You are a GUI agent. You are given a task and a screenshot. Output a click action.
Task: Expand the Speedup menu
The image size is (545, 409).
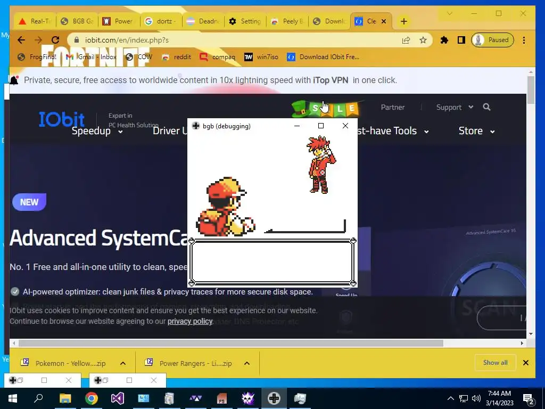point(97,131)
